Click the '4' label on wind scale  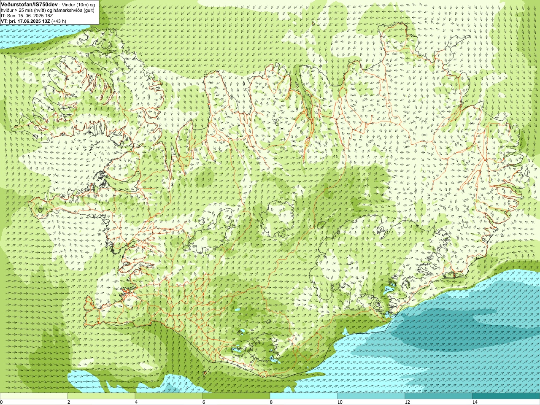click(x=137, y=402)
